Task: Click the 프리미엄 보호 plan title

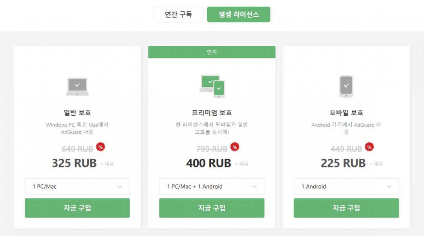Action: pyautogui.click(x=212, y=113)
